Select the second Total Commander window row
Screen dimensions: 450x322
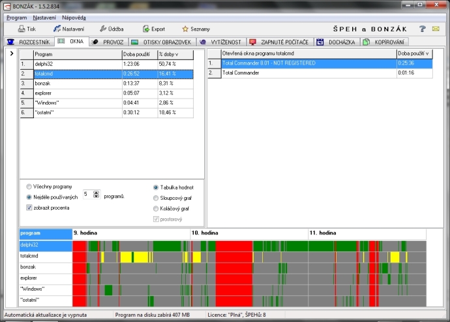pyautogui.click(x=320, y=73)
